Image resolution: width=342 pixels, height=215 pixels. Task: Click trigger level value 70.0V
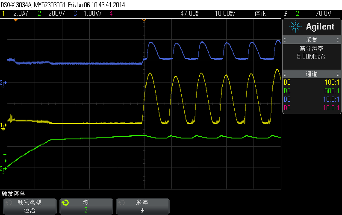pyautogui.click(x=323, y=14)
